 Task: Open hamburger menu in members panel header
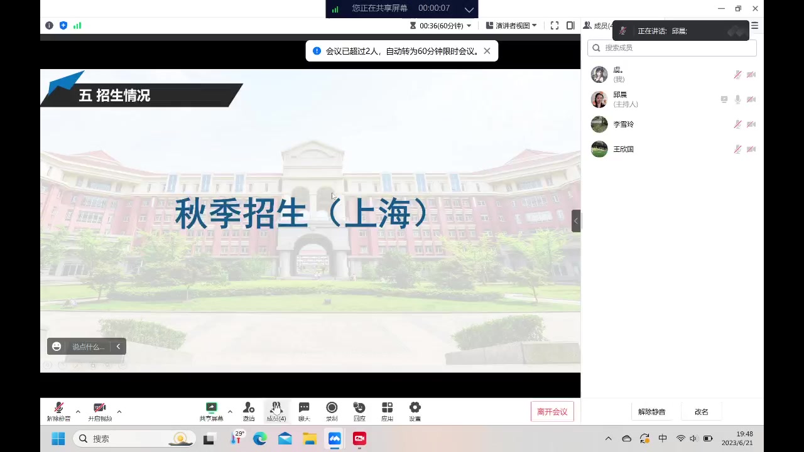[x=755, y=26]
